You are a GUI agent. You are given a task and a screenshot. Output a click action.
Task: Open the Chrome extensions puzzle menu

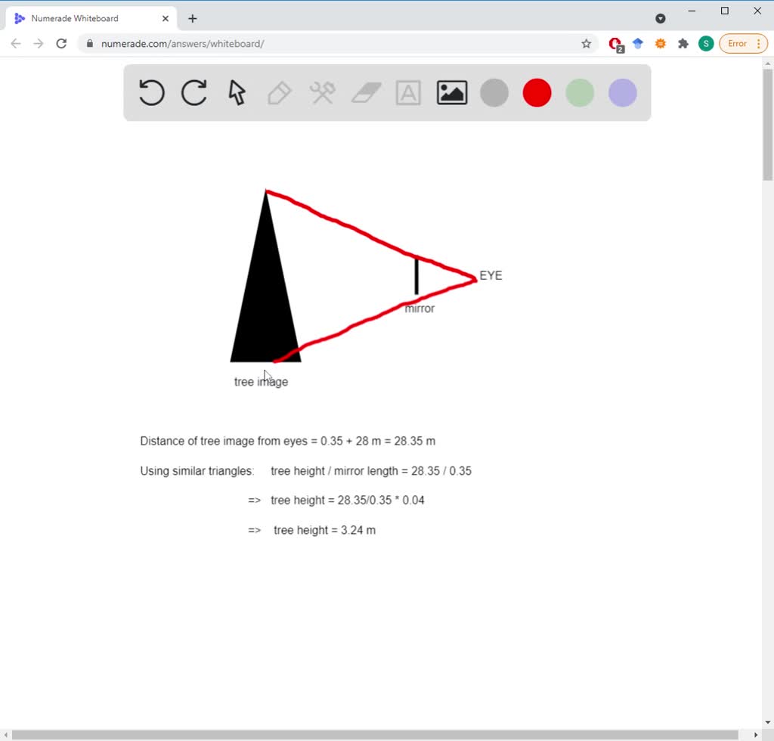[683, 43]
